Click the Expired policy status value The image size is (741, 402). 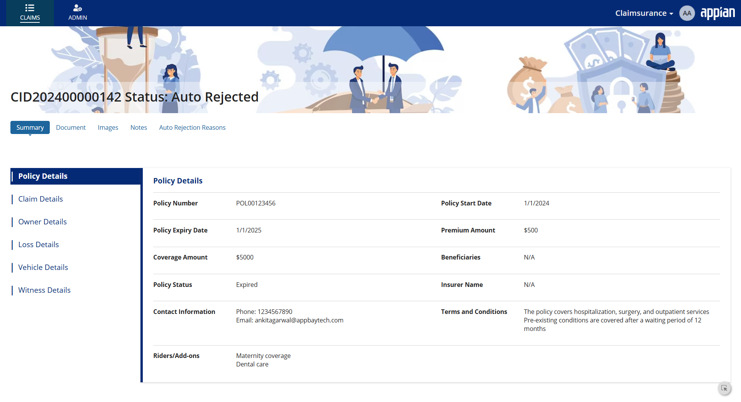tap(247, 285)
